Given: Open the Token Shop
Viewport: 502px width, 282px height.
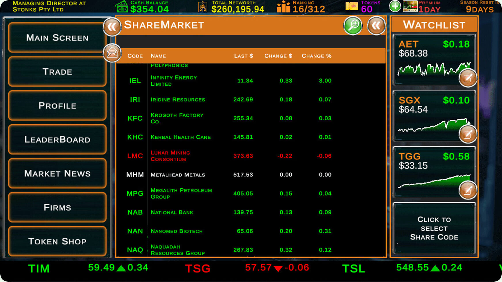Looking at the screenshot, I should (x=57, y=242).
